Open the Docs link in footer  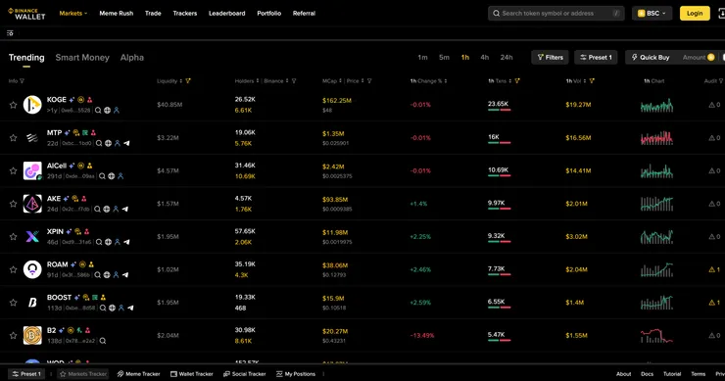point(647,374)
